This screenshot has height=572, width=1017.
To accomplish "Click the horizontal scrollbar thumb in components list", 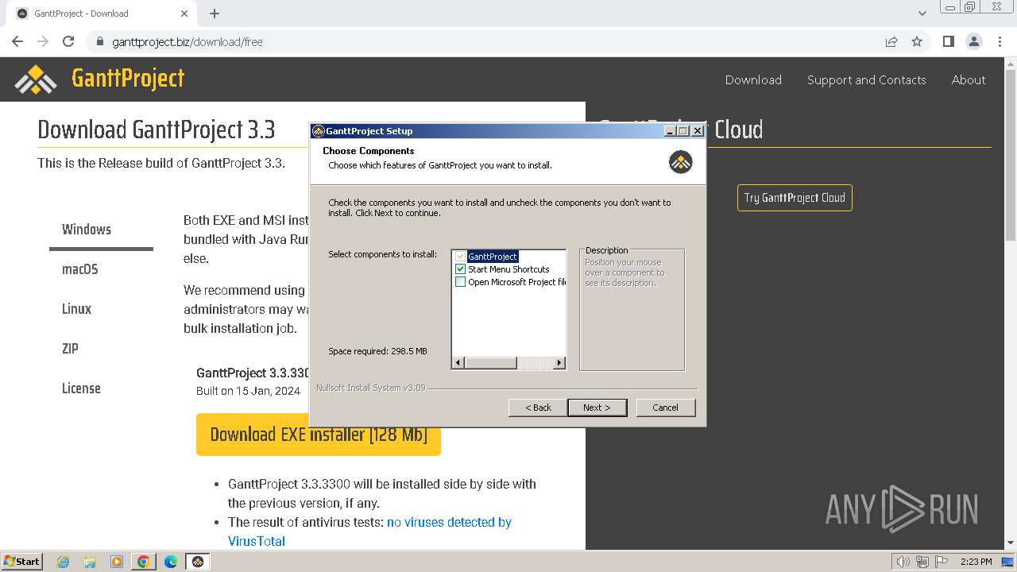I will click(x=490, y=363).
